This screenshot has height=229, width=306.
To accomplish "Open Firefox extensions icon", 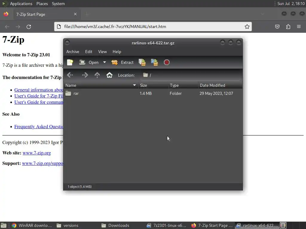I will 288,27.
